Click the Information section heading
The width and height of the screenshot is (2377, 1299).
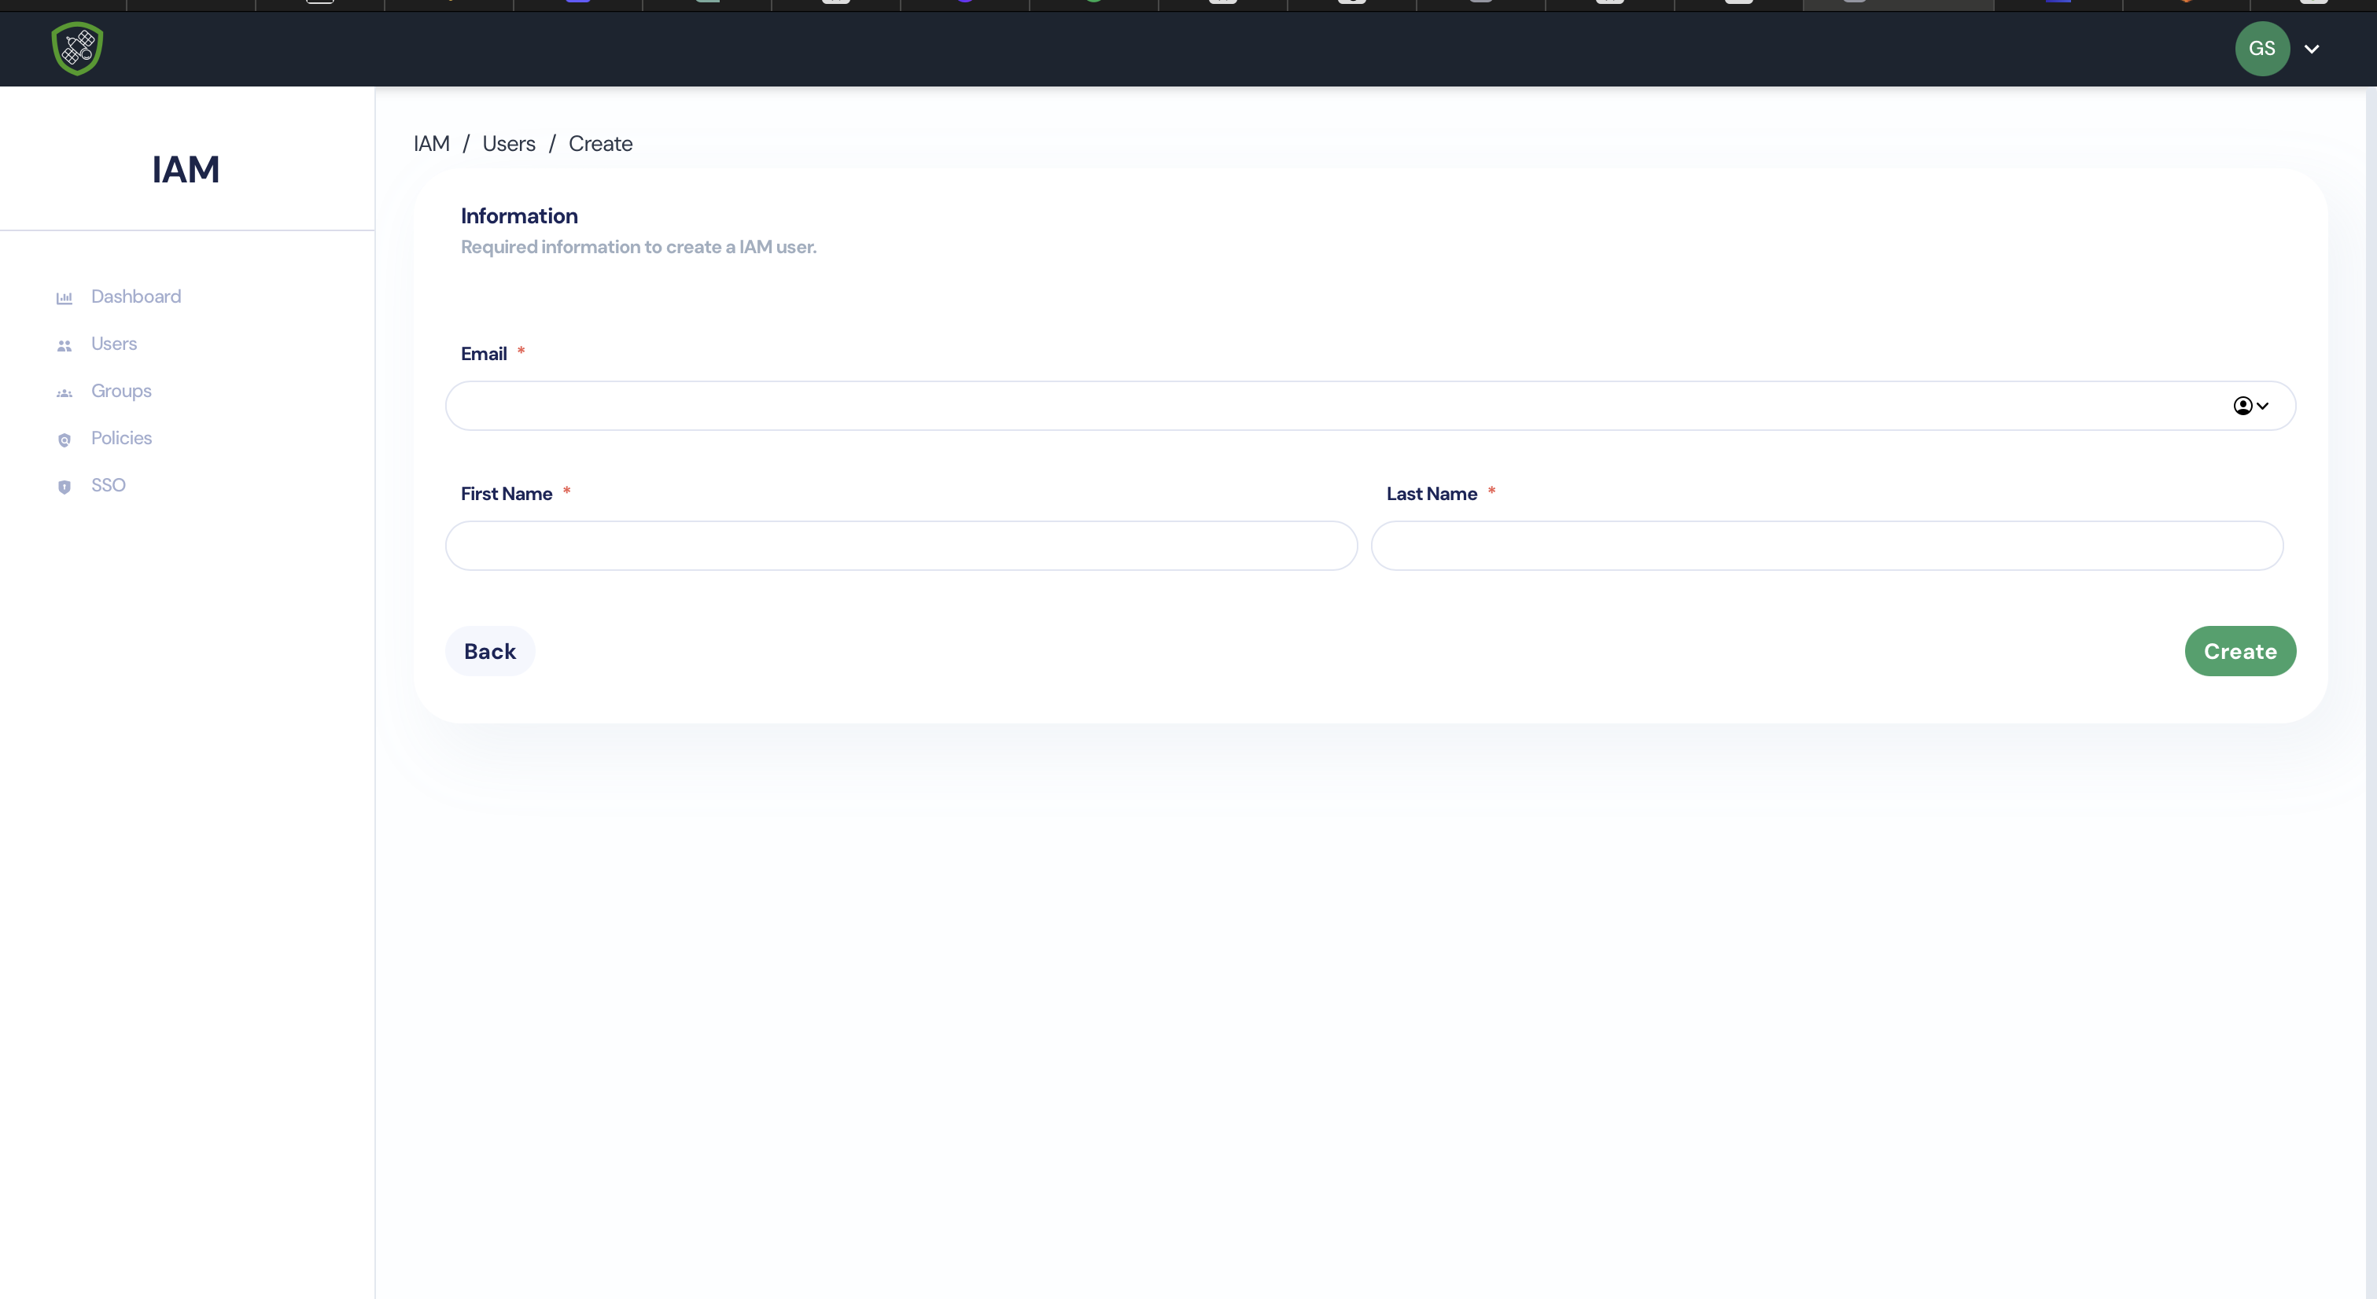click(518, 216)
